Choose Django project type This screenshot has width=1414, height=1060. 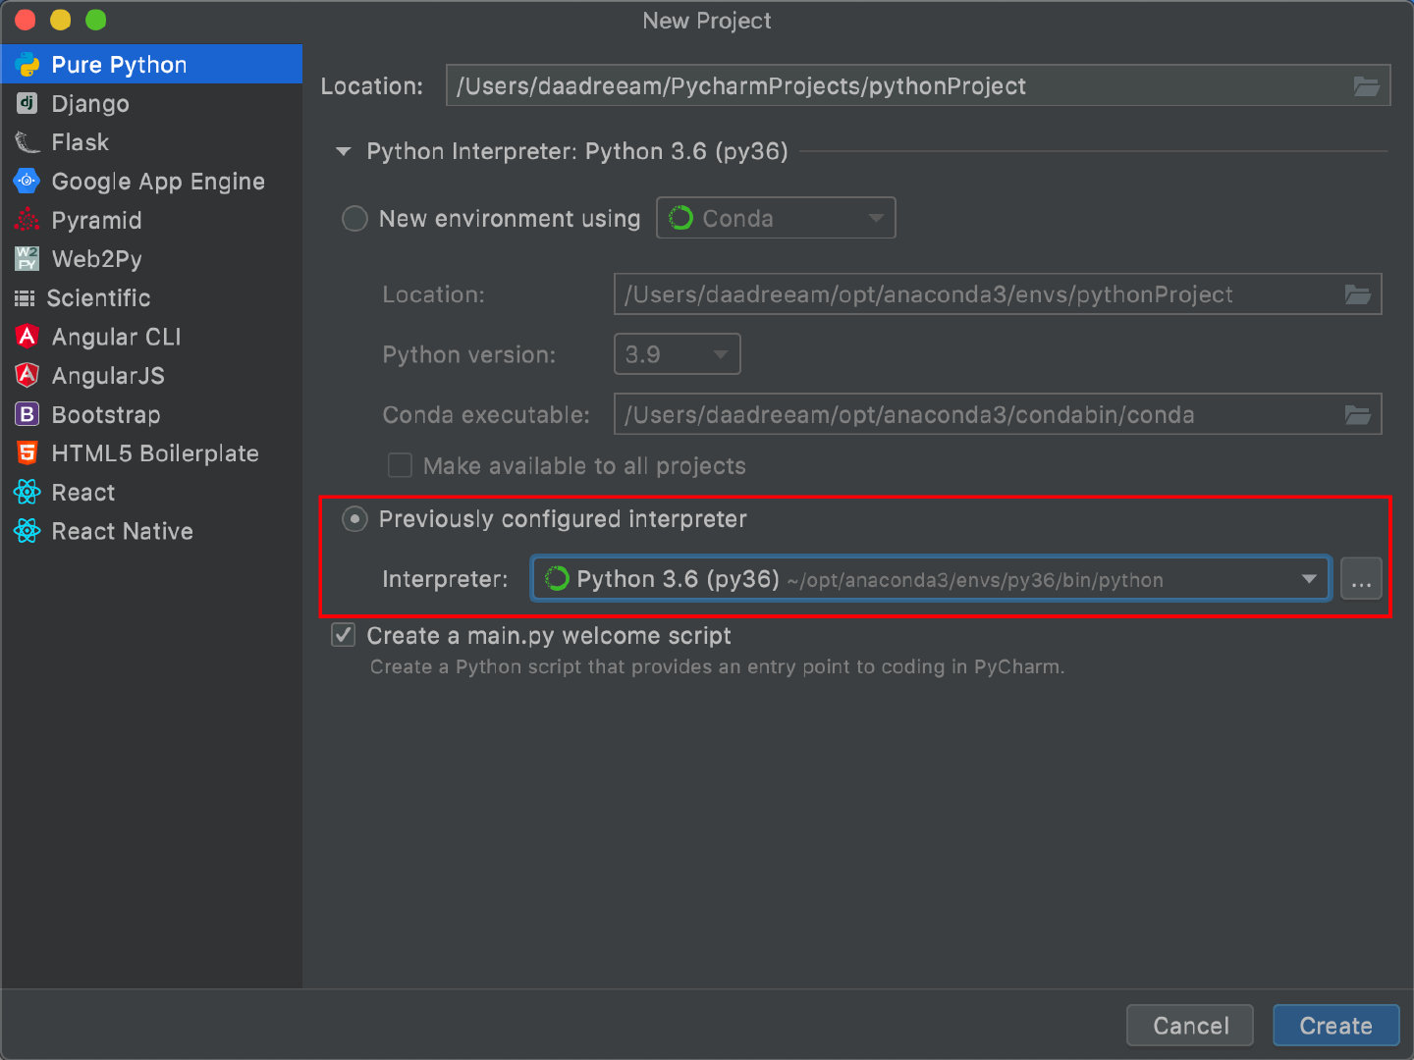pos(151,103)
